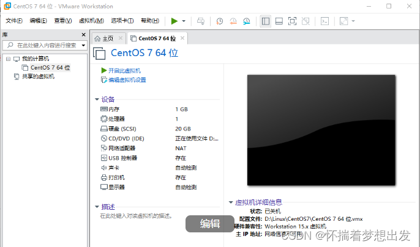
Task: Toggle the thumbnail bar view icon
Action: 279,21
